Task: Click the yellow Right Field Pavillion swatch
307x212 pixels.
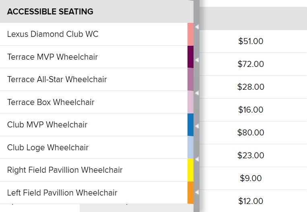Action: [190, 170]
